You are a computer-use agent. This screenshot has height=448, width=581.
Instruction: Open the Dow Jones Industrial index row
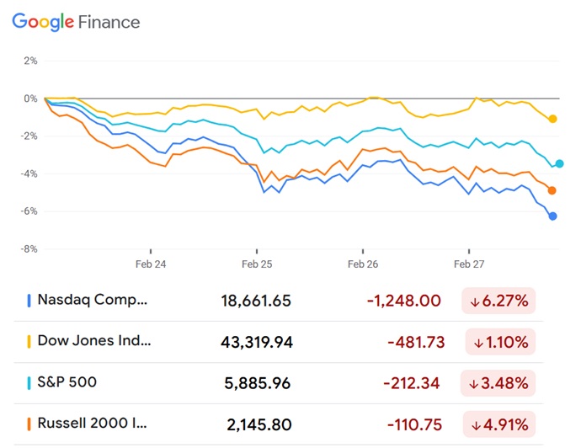point(94,341)
